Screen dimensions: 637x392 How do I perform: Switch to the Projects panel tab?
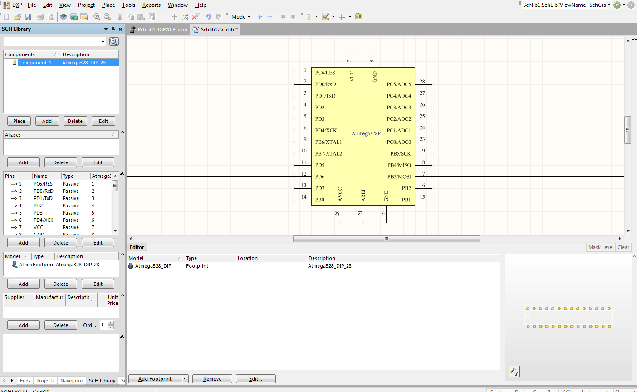click(45, 381)
